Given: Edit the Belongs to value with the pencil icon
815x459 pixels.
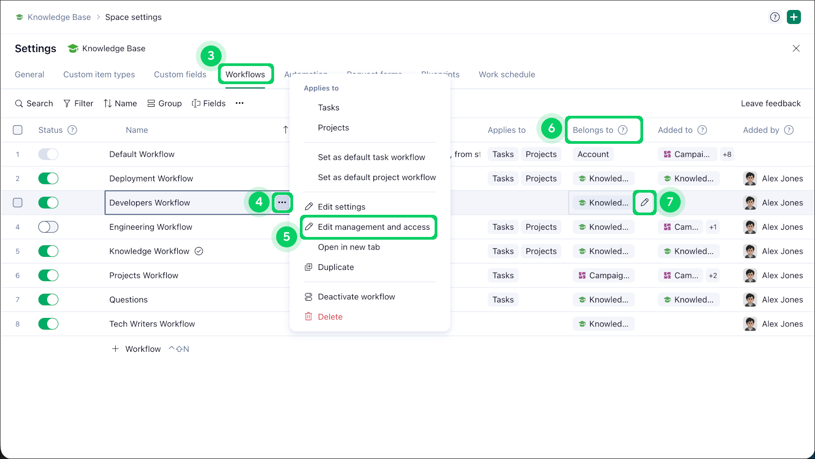Looking at the screenshot, I should point(644,203).
